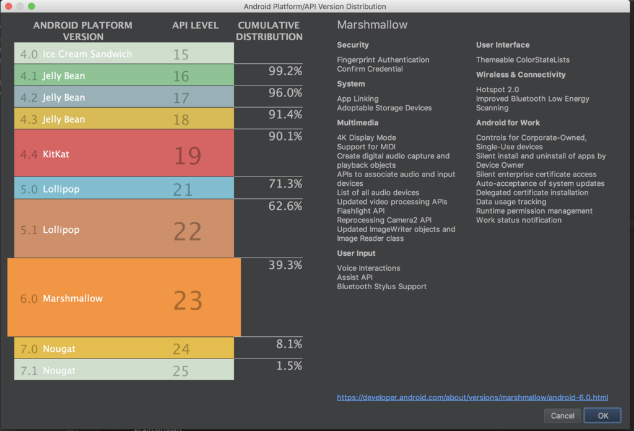The image size is (634, 431).
Task: Click the App Linking entry
Action: click(357, 98)
